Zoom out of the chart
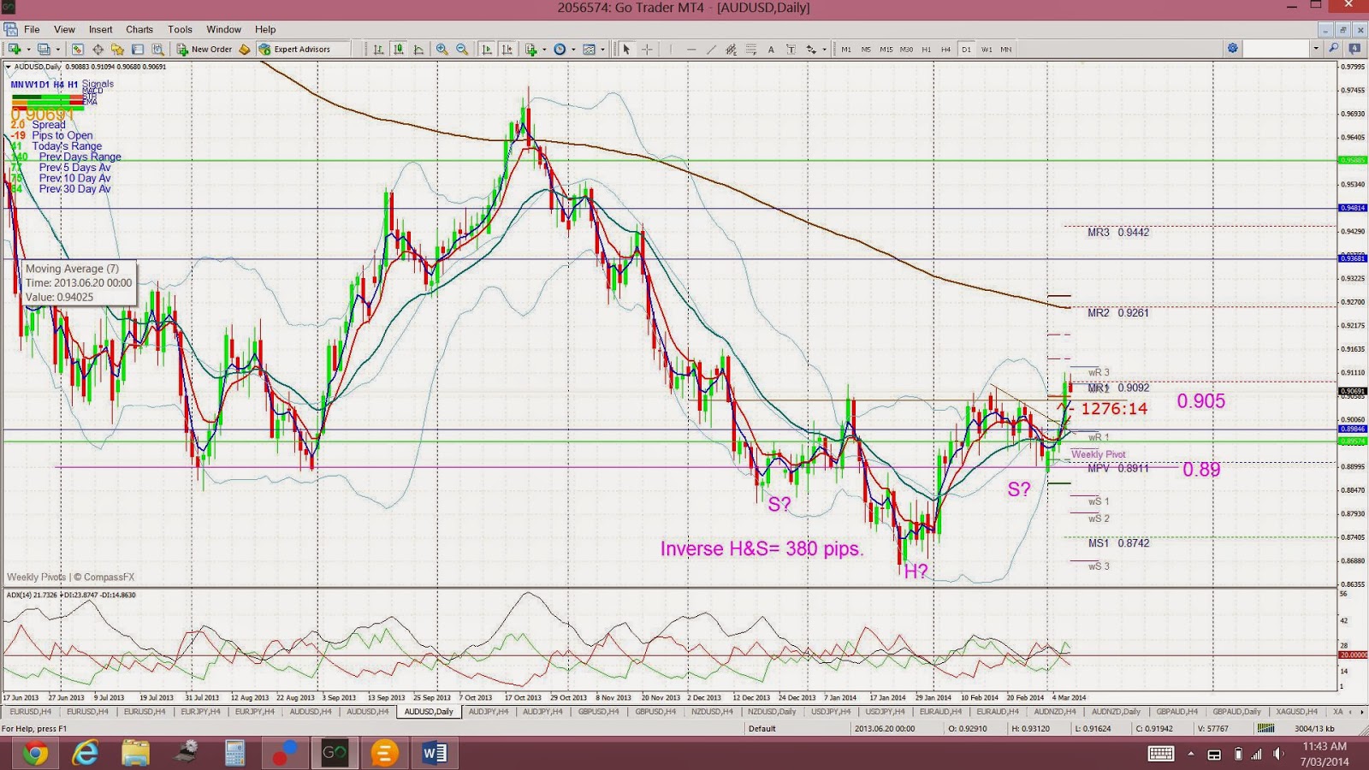The height and width of the screenshot is (770, 1369). (x=463, y=49)
